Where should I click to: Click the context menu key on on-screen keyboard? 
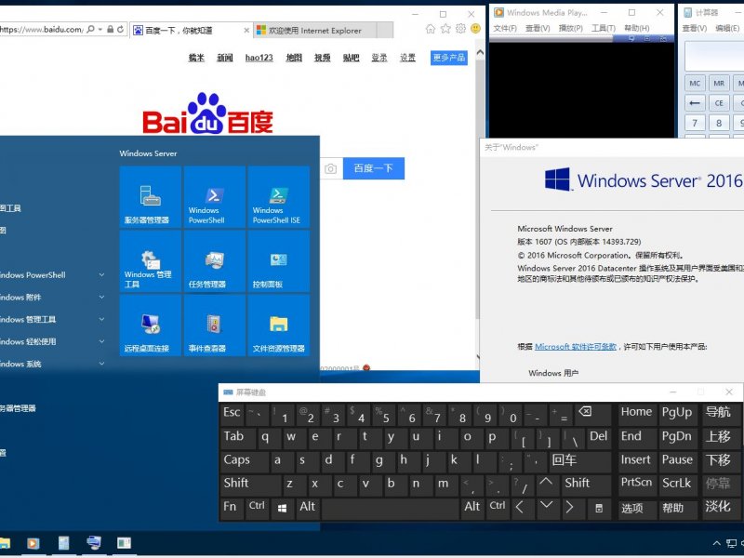coord(599,508)
